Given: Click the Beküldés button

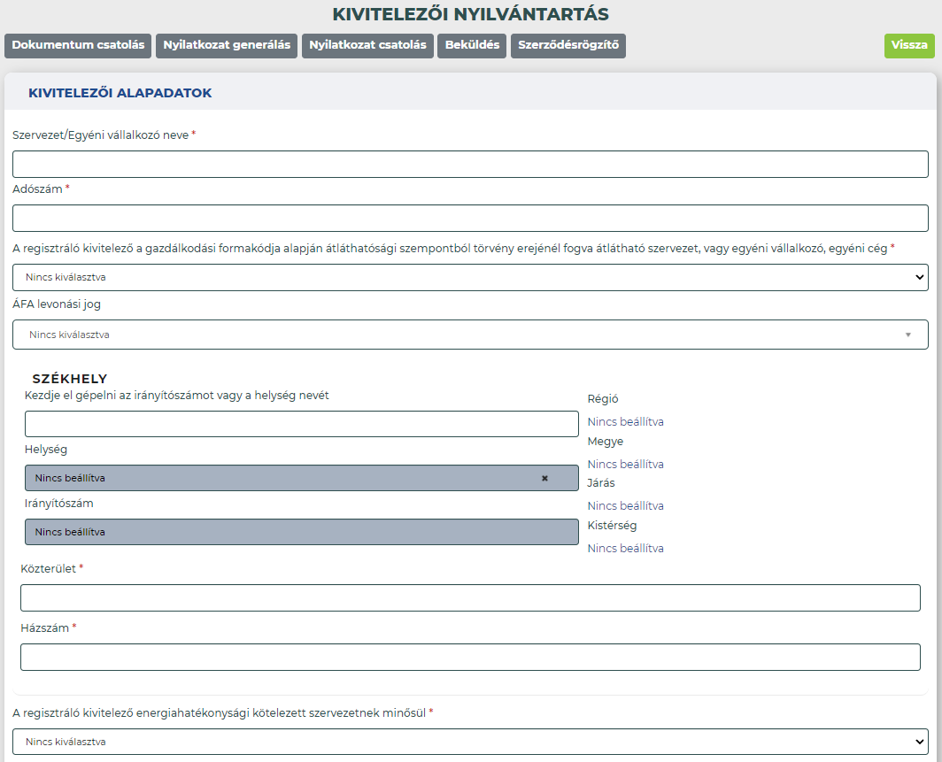Looking at the screenshot, I should pos(472,46).
